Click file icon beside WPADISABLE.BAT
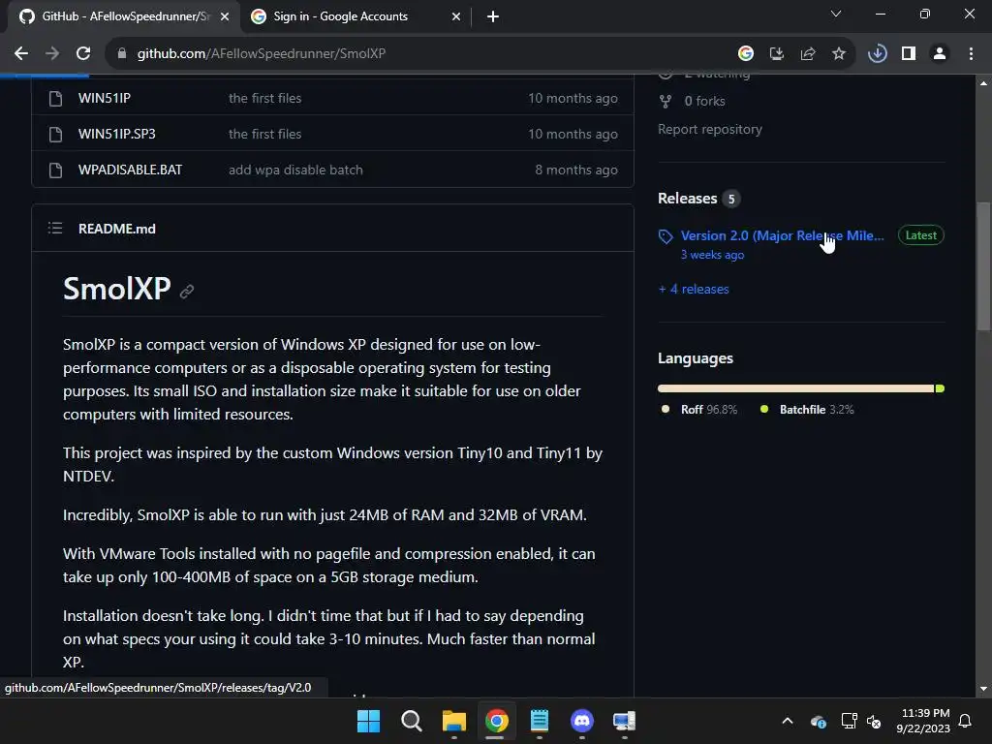This screenshot has width=992, height=744. (55, 170)
